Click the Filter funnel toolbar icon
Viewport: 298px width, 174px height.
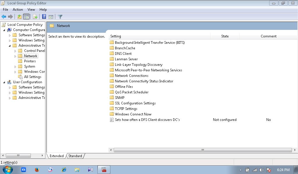60,17
